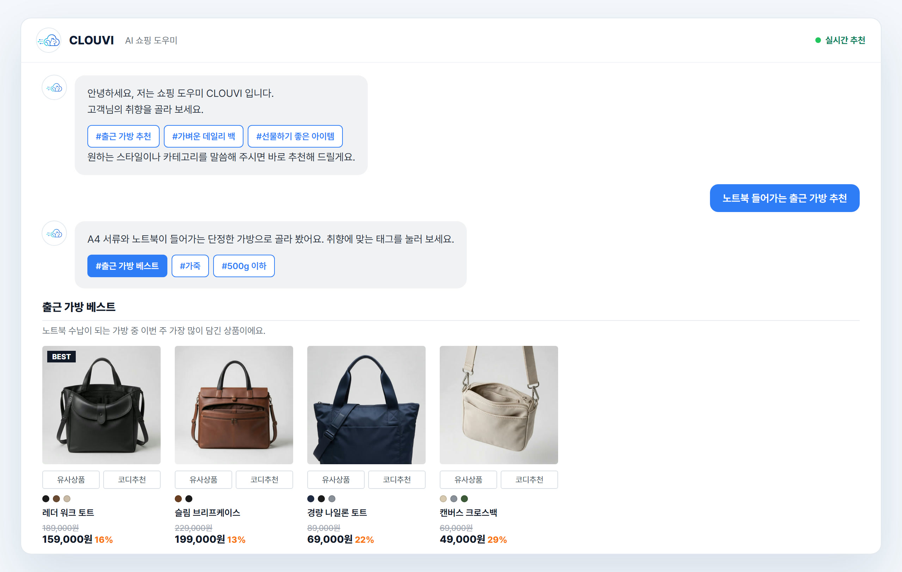Pick the gray swatch for 경량 나일론 토트

pos(332,499)
